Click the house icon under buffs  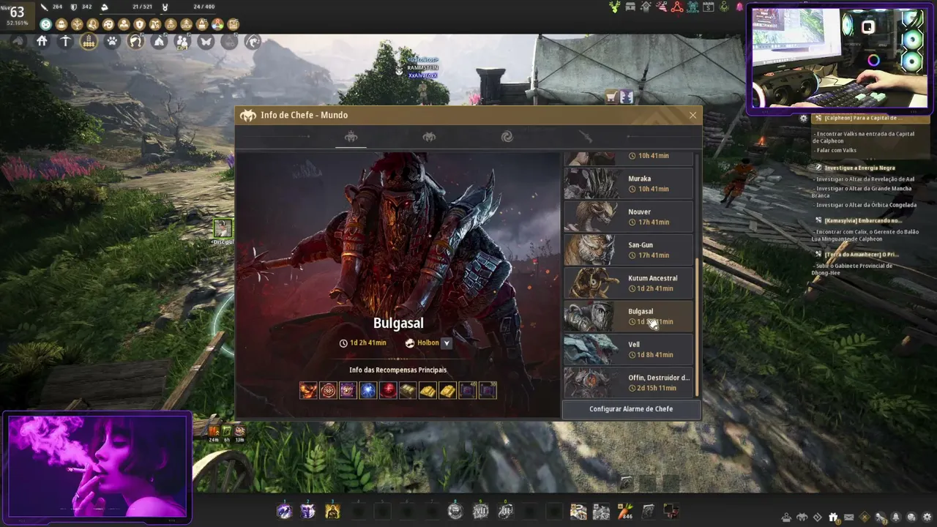tap(42, 42)
